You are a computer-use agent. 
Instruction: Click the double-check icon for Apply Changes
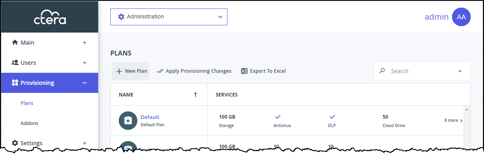click(x=160, y=71)
